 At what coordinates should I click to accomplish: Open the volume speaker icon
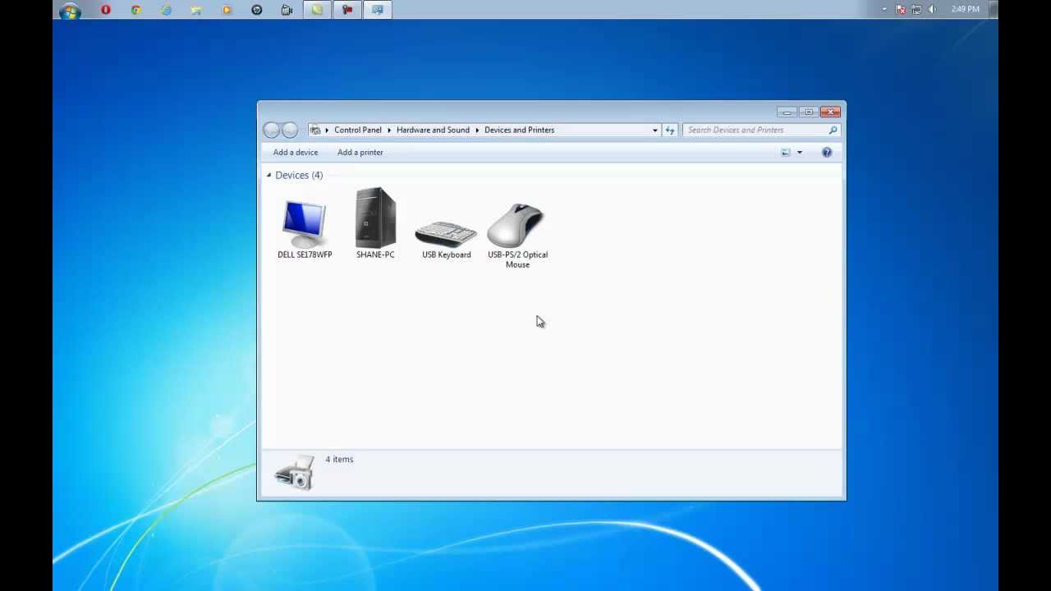(x=932, y=10)
